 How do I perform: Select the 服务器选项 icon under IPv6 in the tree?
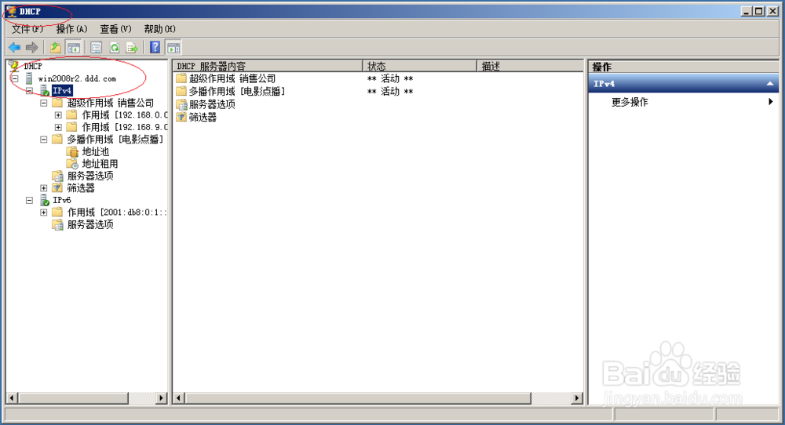57,224
